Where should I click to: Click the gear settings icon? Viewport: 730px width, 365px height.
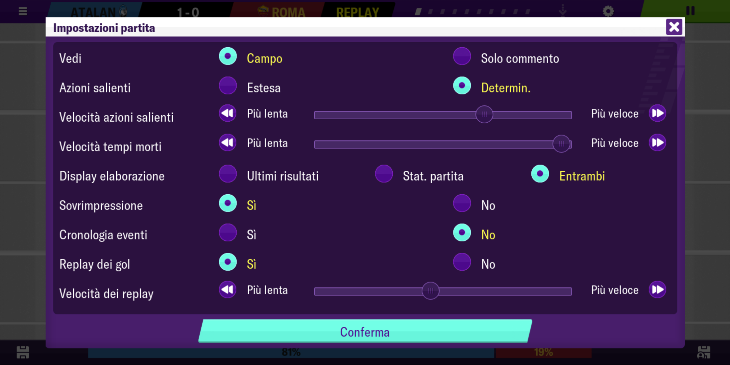pyautogui.click(x=608, y=11)
